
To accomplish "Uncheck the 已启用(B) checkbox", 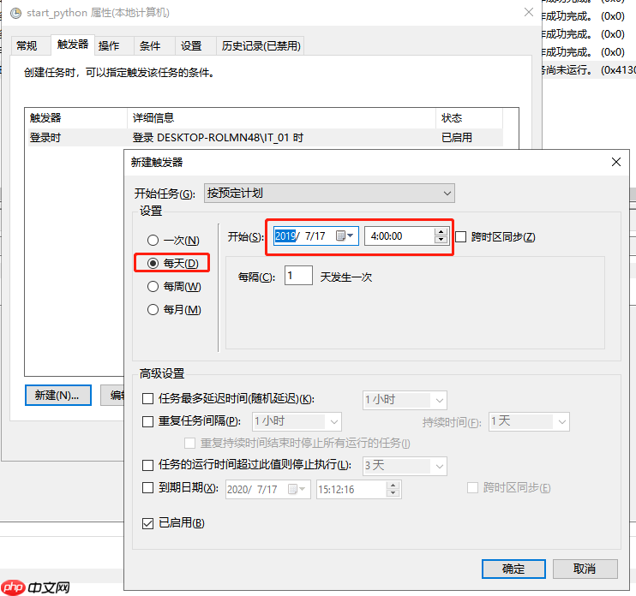I will click(147, 523).
